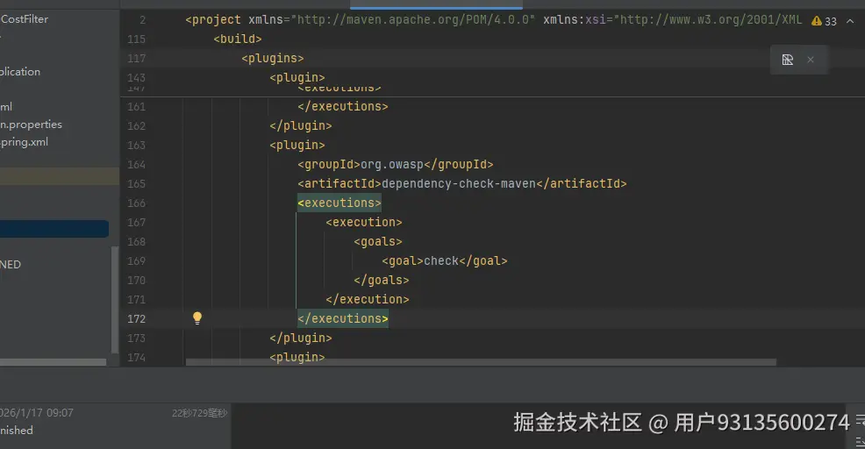Click the 'nished' status text in run panel
Image resolution: width=865 pixels, height=449 pixels.
click(x=17, y=431)
